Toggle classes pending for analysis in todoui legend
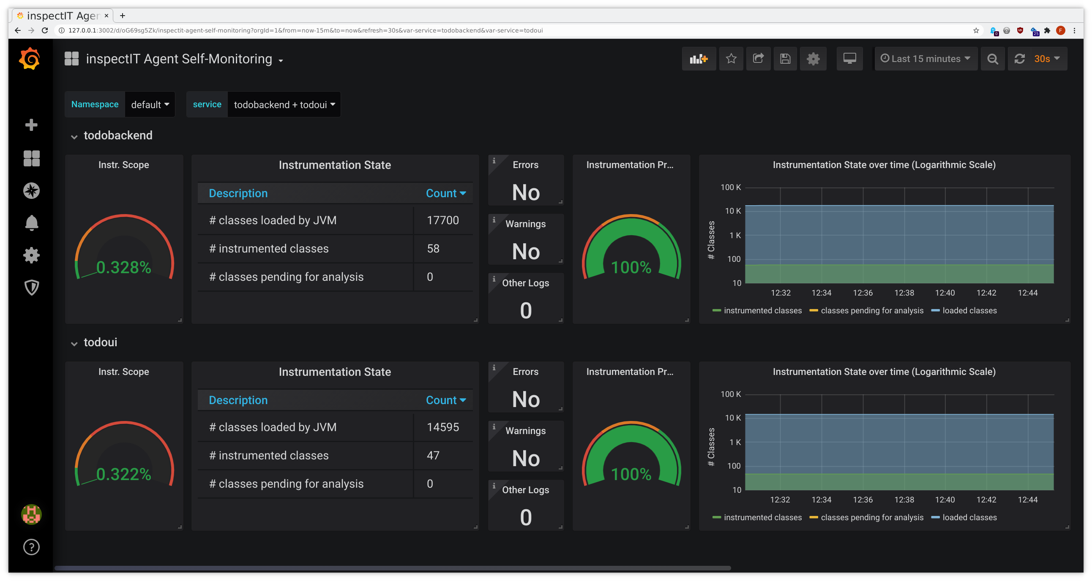The image size is (1092, 581). (x=871, y=517)
